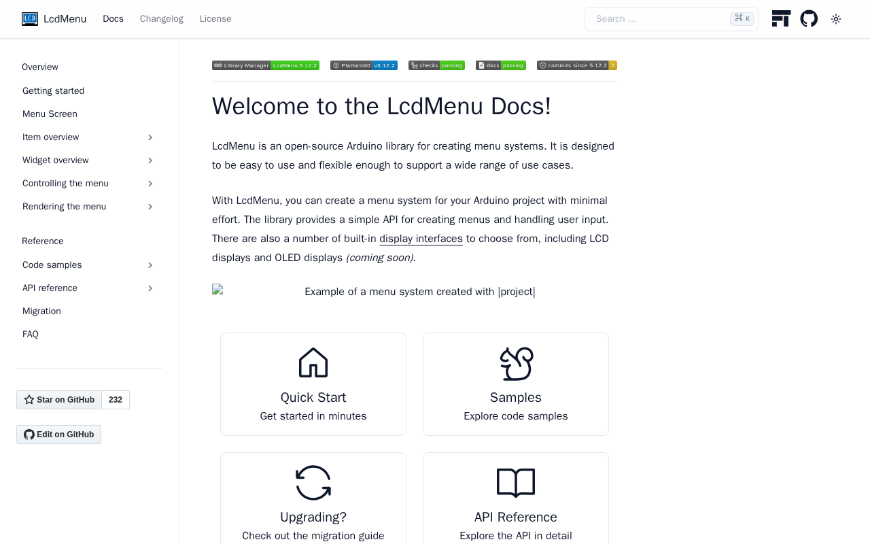
Task: Click the Library Manager LcdMenu 5.12.2 badge
Action: pos(266,65)
